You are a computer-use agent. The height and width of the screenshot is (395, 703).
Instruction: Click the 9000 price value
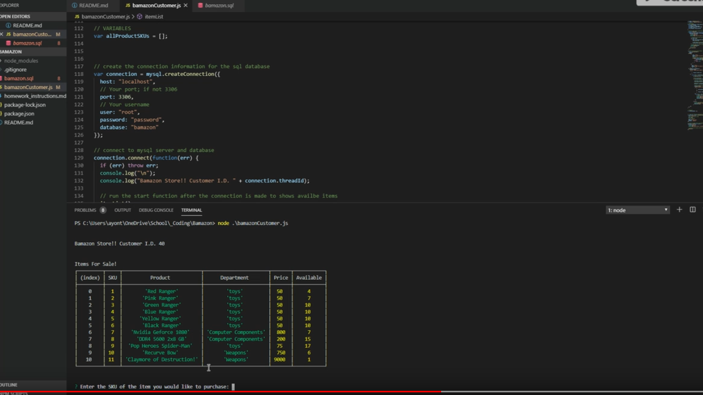pyautogui.click(x=279, y=360)
